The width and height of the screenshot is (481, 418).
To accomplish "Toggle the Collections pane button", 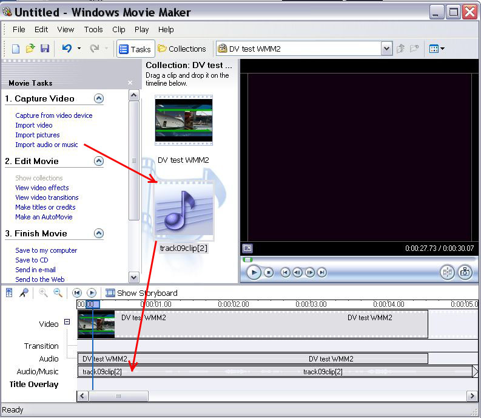I will click(x=181, y=49).
